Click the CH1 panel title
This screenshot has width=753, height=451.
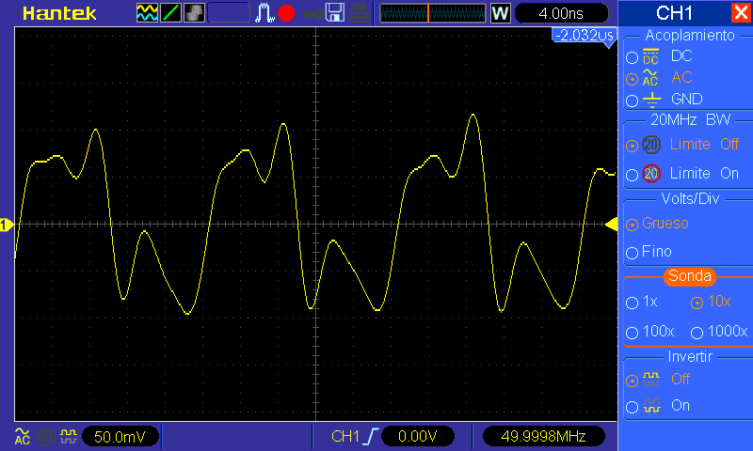coord(674,13)
